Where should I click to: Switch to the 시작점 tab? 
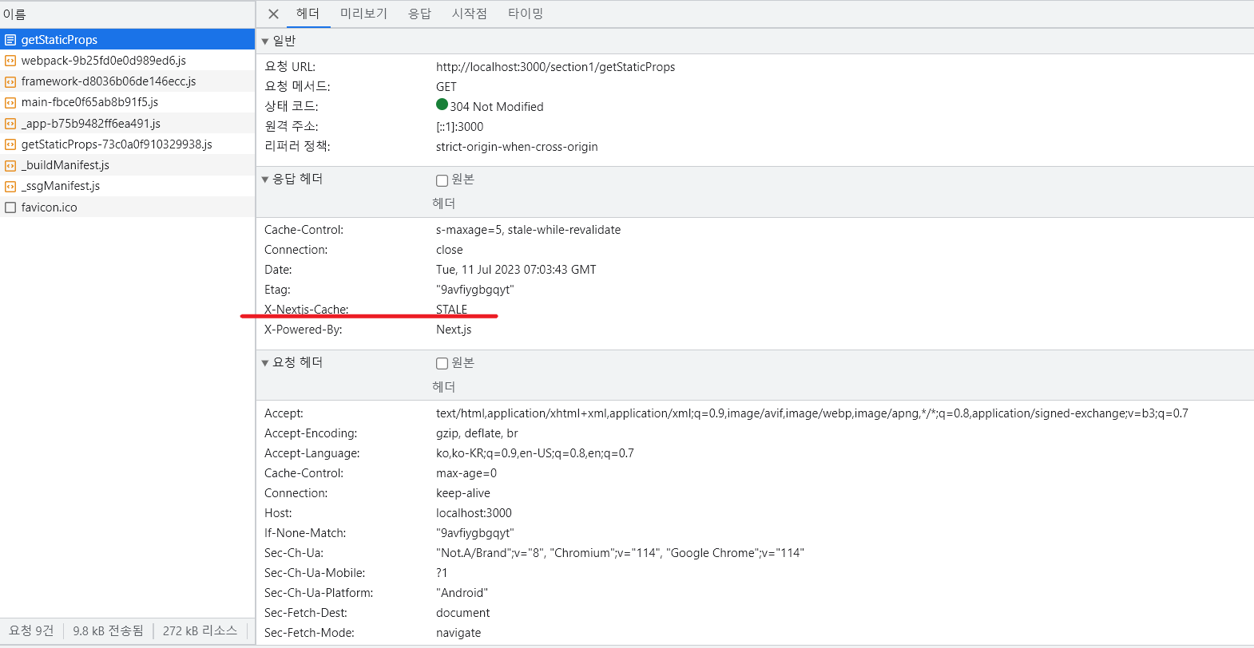coord(469,14)
